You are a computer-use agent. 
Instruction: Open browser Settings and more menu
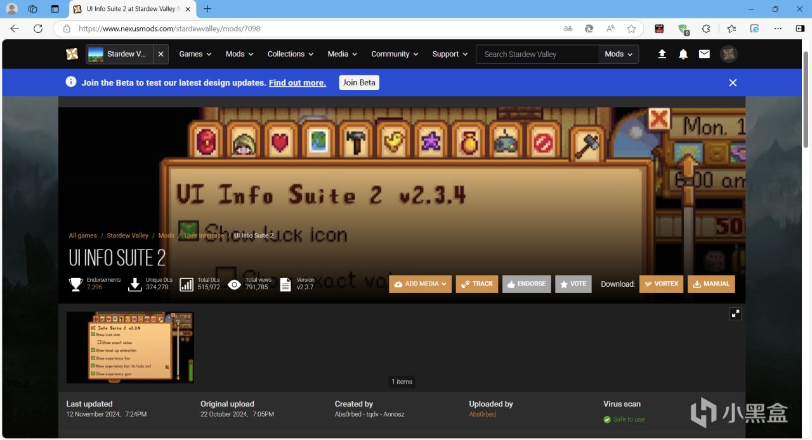pos(778,28)
